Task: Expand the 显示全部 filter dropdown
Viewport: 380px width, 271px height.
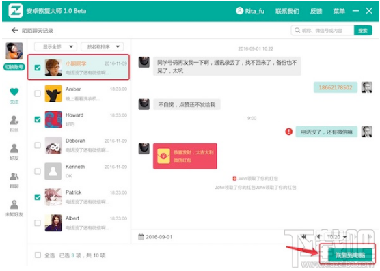Action: click(x=56, y=46)
